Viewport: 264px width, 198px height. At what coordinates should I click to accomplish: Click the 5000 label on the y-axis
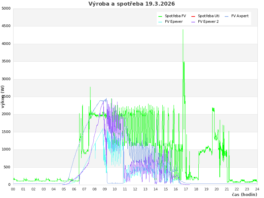[x=6, y=8]
